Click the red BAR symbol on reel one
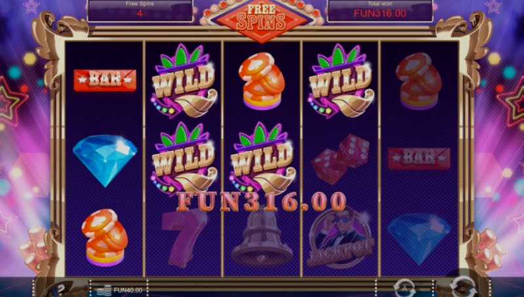Image resolution: width=524 pixels, height=297 pixels. (x=105, y=80)
